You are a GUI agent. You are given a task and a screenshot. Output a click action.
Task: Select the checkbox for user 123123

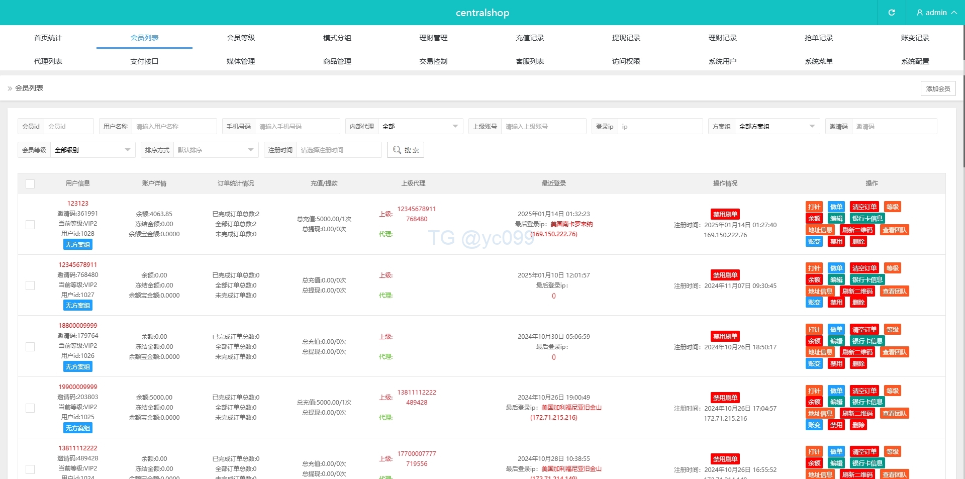point(30,224)
